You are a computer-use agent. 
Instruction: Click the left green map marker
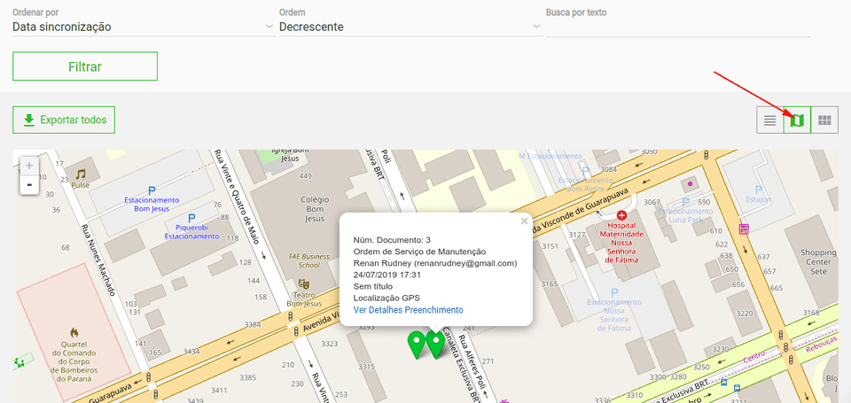pyautogui.click(x=415, y=345)
